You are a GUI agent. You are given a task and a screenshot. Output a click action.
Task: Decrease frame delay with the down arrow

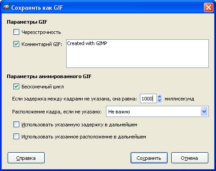click(160, 100)
